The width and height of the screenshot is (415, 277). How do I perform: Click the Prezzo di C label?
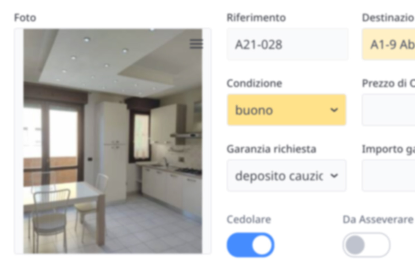[388, 83]
